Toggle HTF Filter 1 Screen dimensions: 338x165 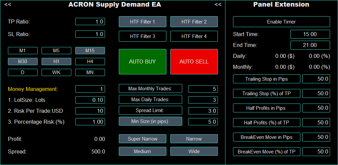tap(143, 22)
